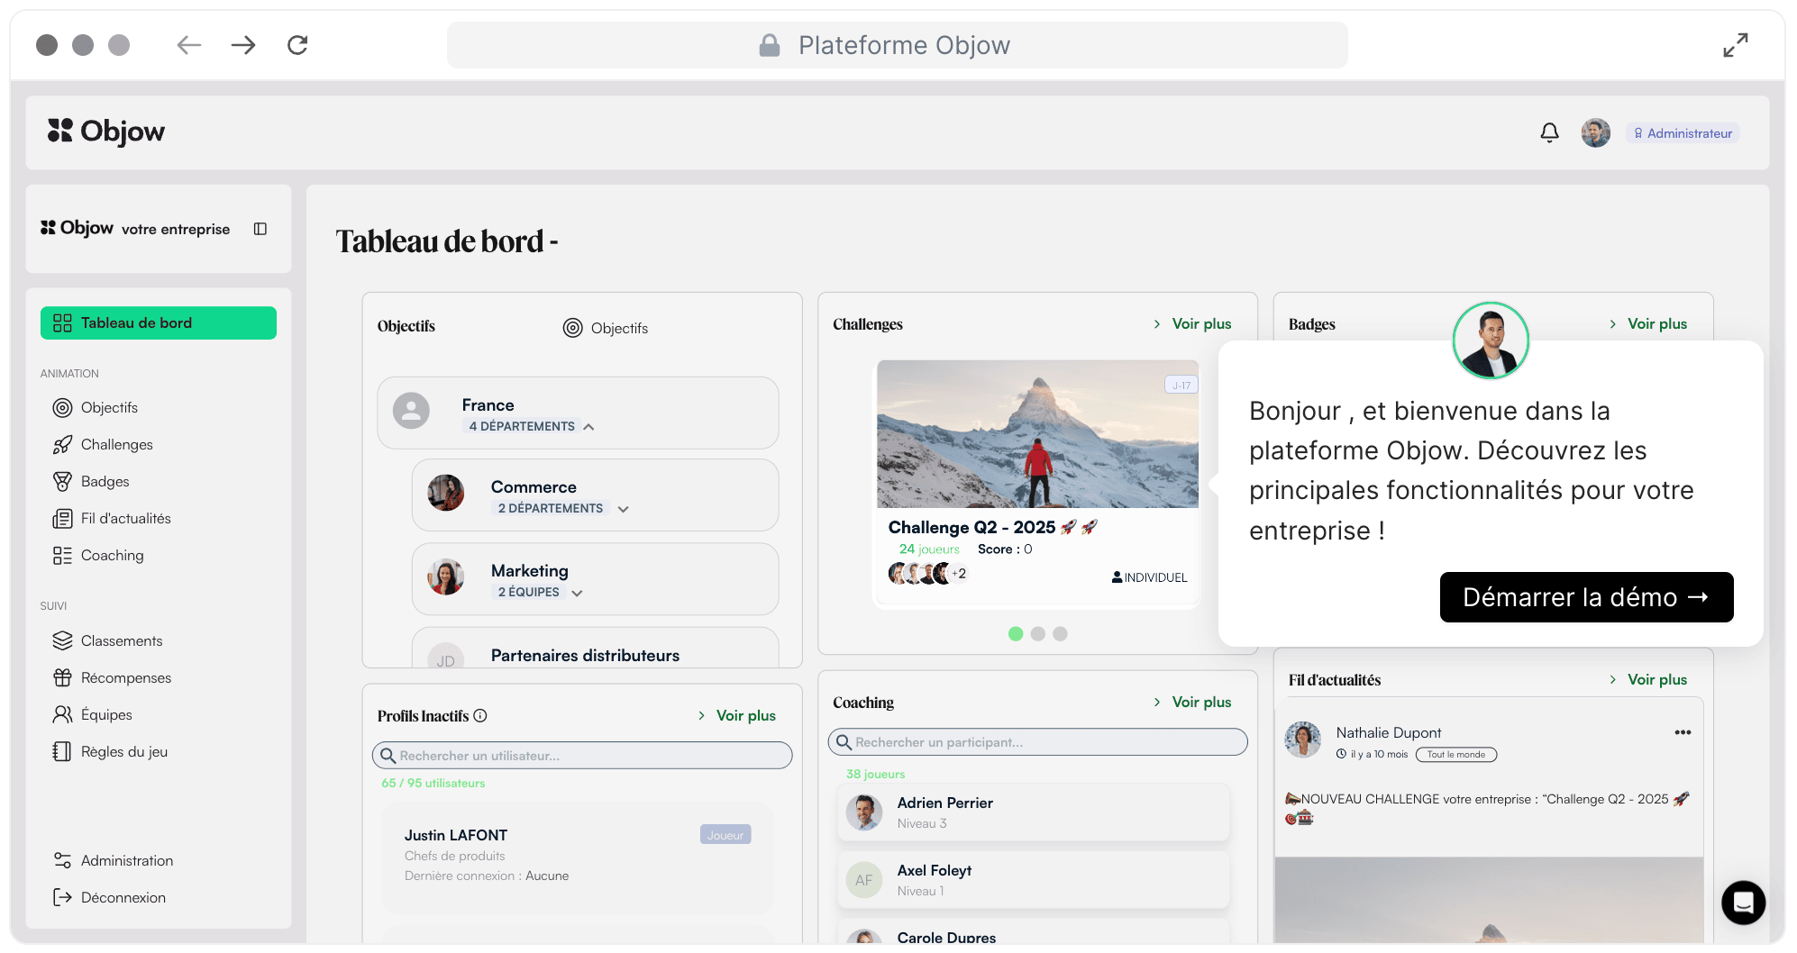Click the J-17 countdown badge
1797x953 pixels.
coord(1181,385)
